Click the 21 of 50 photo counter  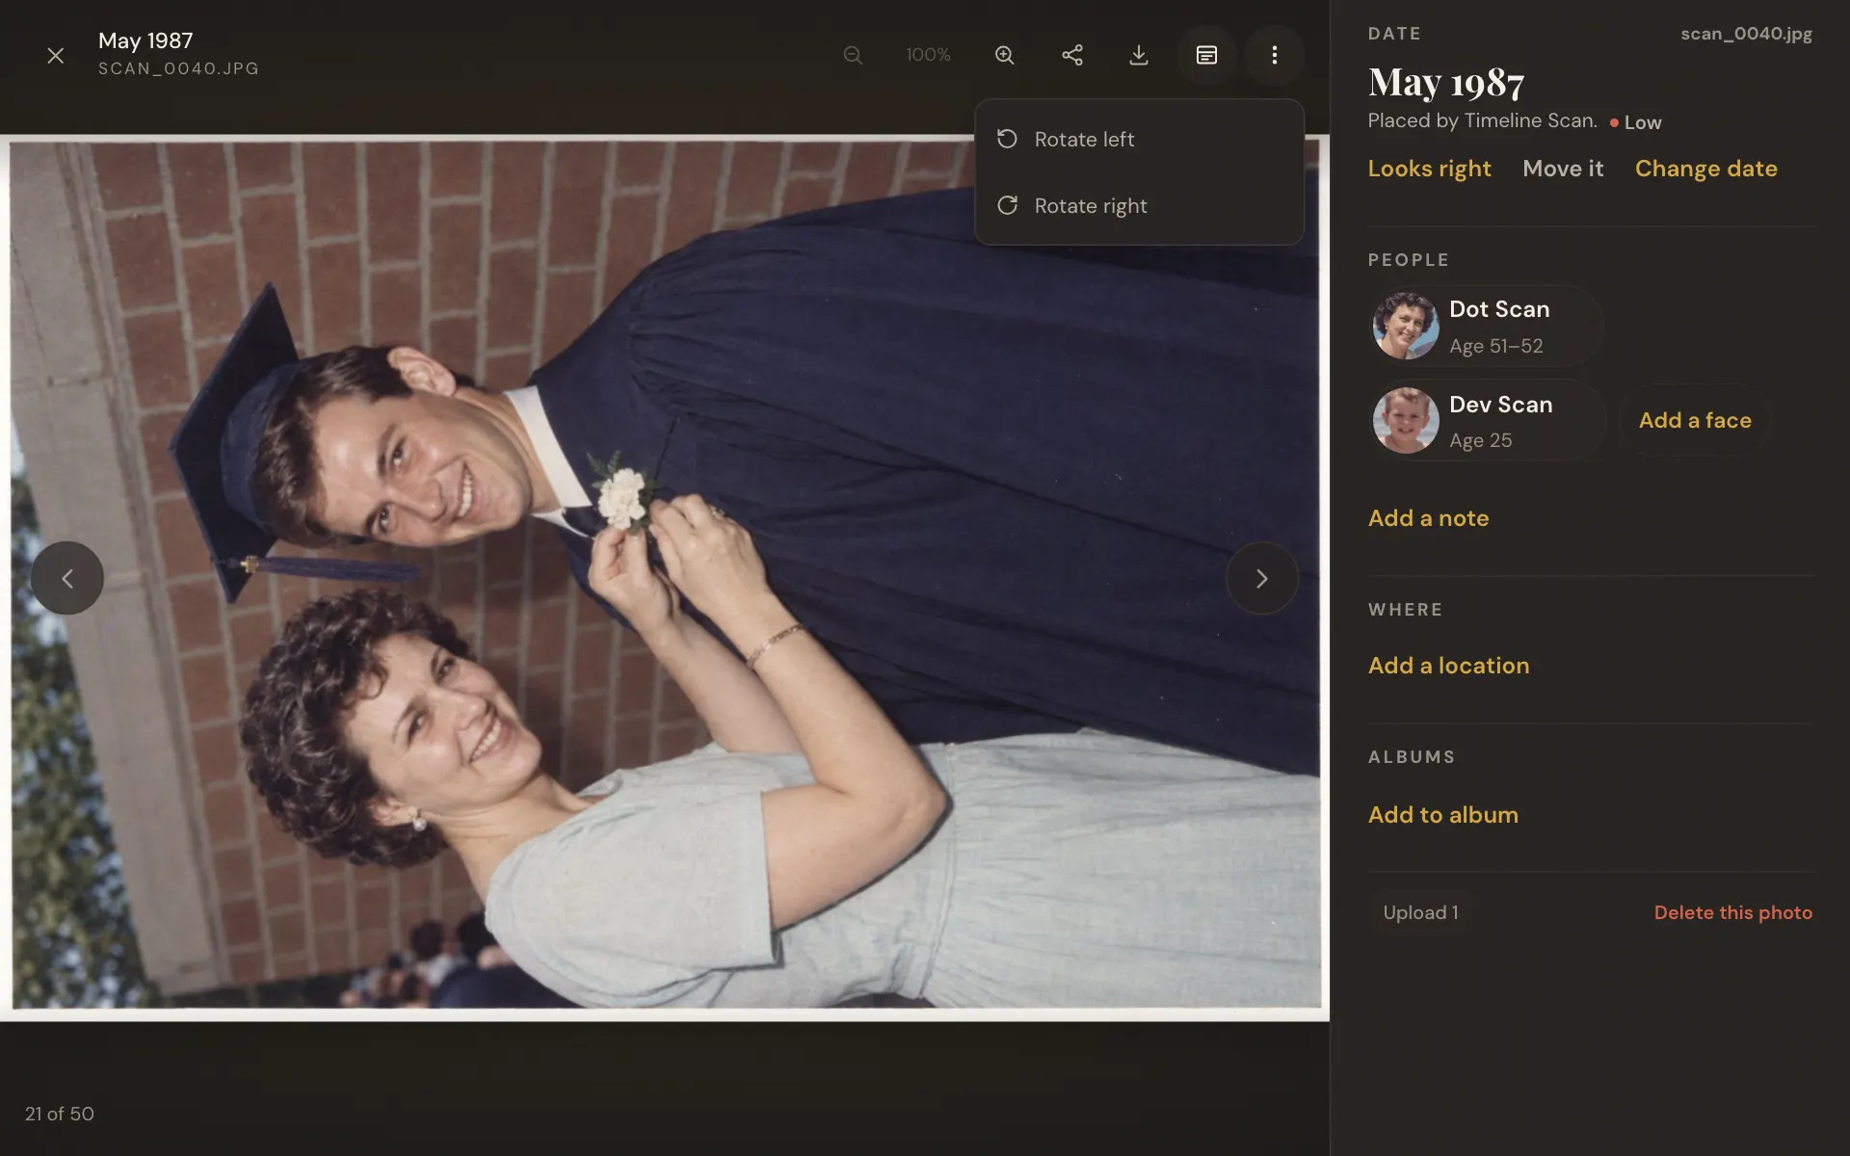[60, 1114]
